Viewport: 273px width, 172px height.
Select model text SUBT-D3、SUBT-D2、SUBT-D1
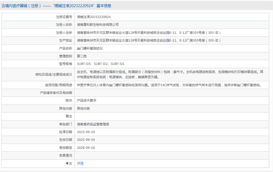[101, 64]
